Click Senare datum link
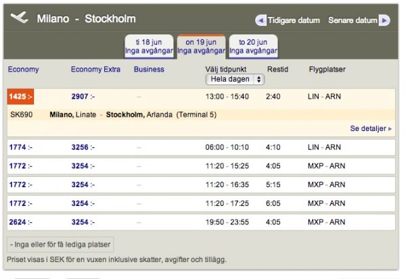 click(x=352, y=20)
